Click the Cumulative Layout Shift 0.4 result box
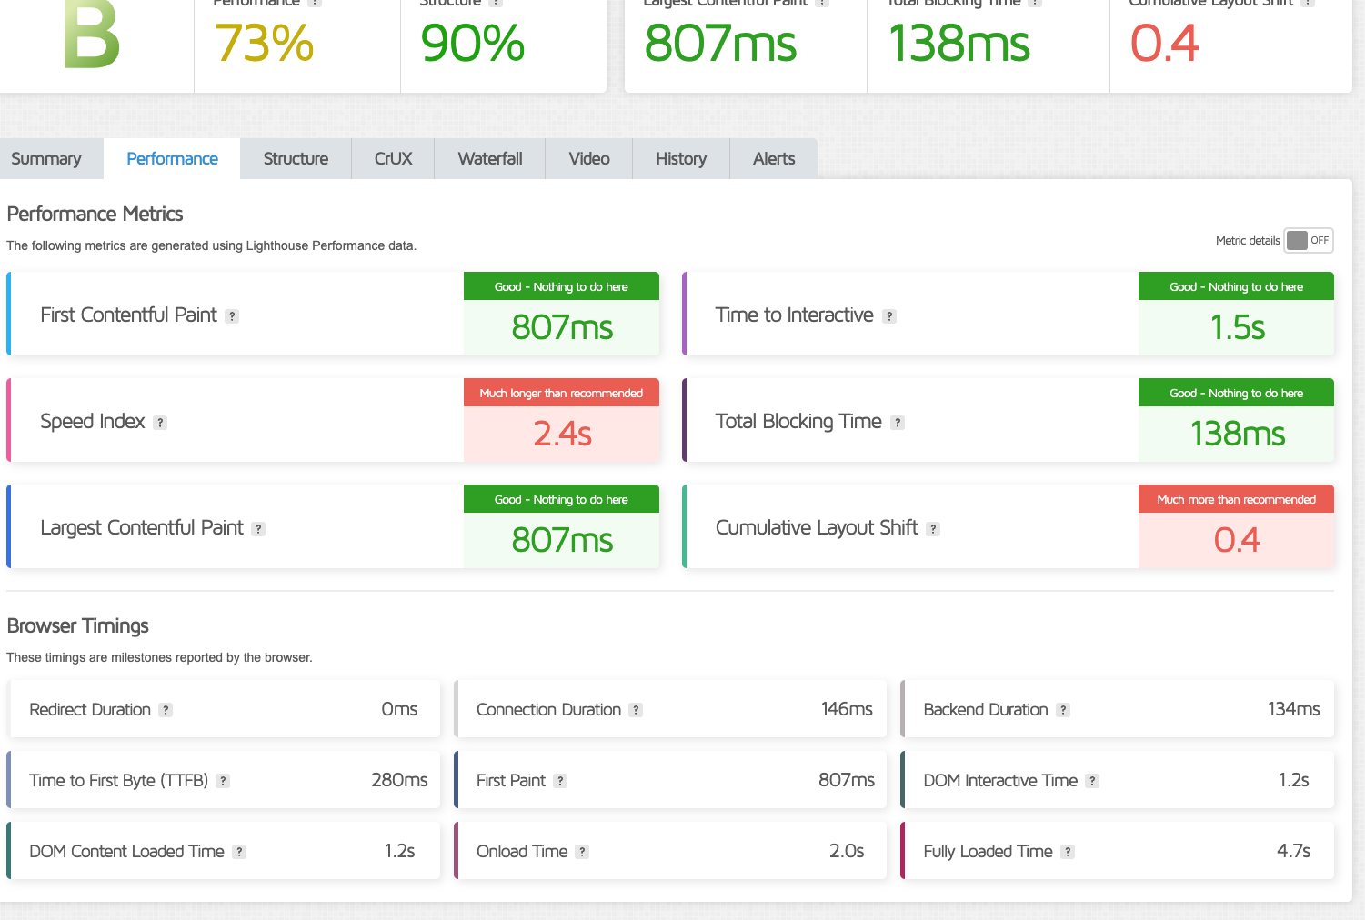 [1236, 540]
